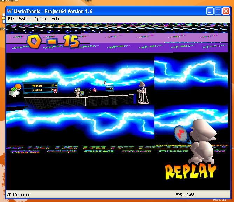Click the LUIGI name on the scoreboard
The height and width of the screenshot is (202, 234).
coord(37,90)
